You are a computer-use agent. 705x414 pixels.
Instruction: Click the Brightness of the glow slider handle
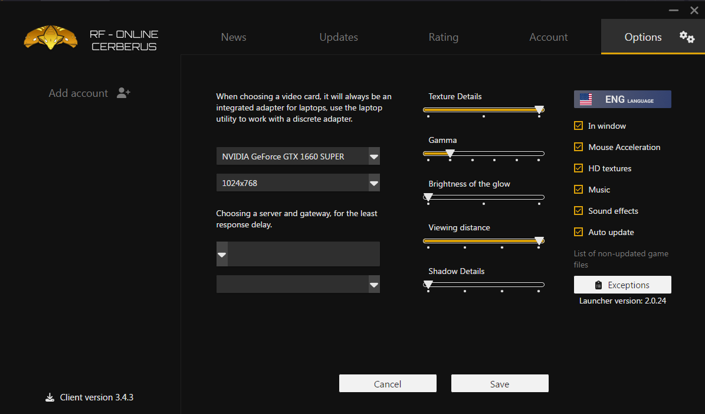tap(428, 197)
